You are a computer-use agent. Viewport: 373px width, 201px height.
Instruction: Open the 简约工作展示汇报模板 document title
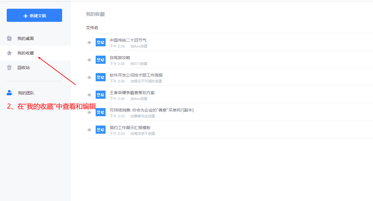click(x=130, y=128)
